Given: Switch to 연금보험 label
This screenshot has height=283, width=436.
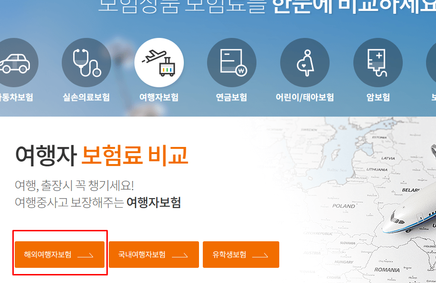Looking at the screenshot, I should (232, 97).
